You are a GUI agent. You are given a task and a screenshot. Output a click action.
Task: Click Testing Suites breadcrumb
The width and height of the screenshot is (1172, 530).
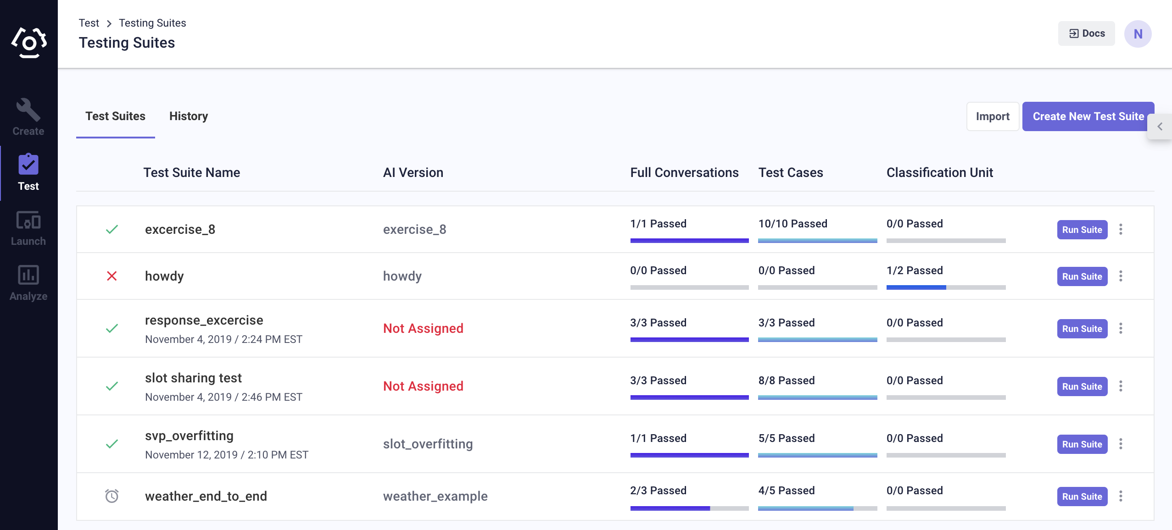pos(152,23)
